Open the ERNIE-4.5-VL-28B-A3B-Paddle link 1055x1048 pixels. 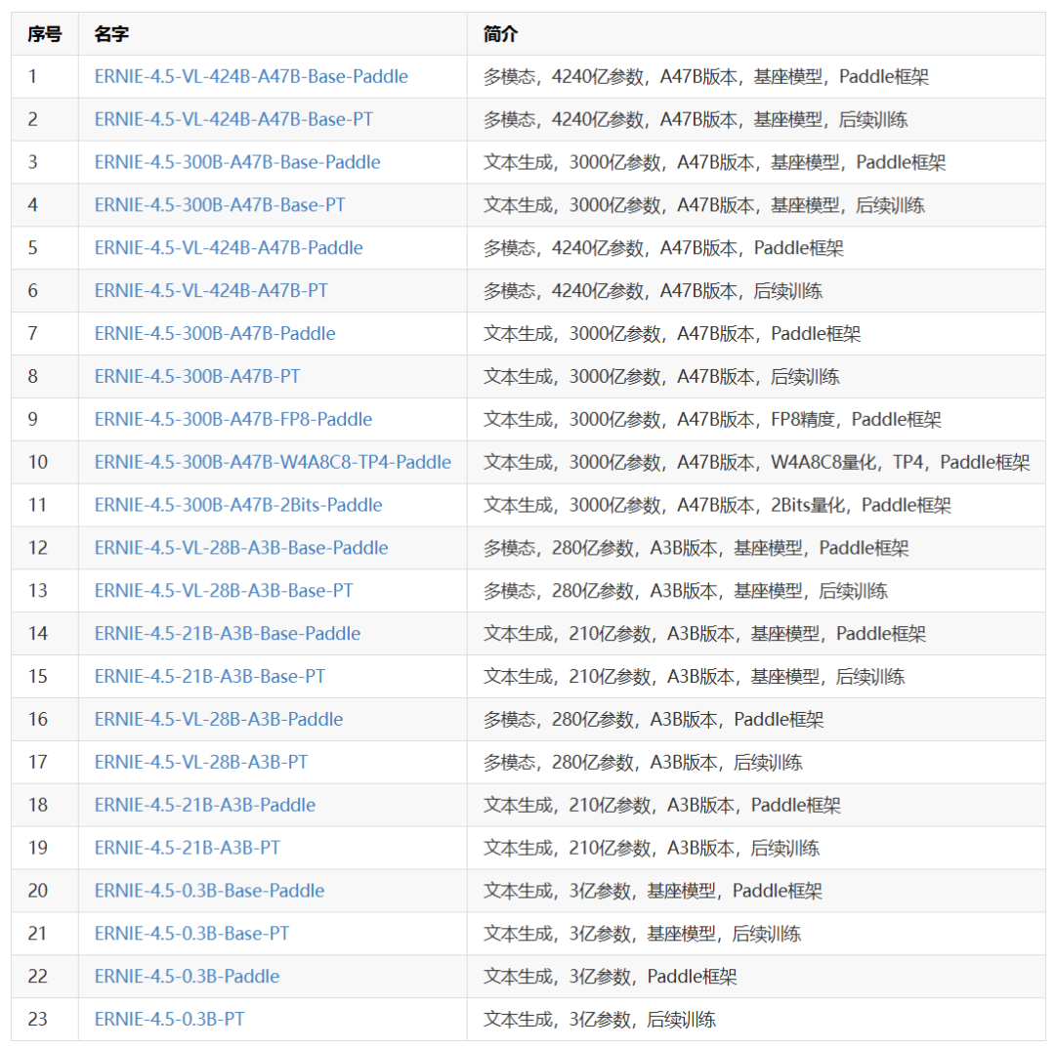[x=219, y=720]
